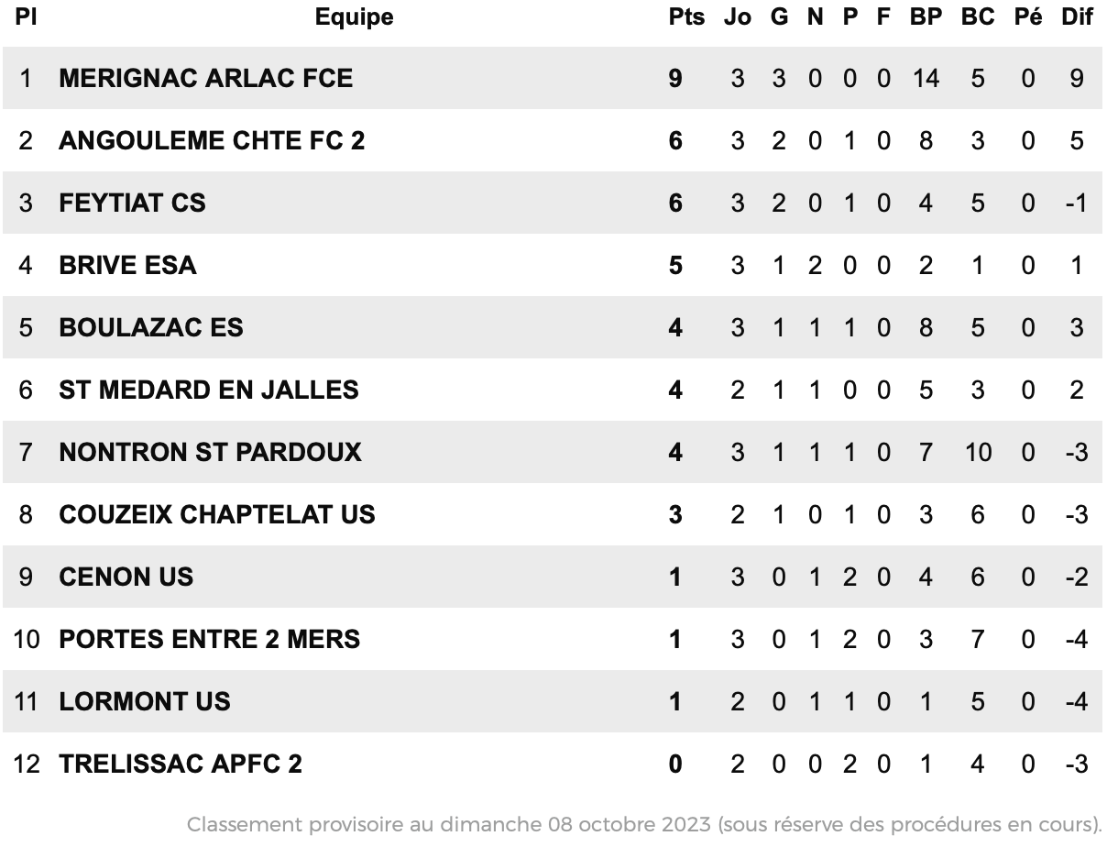Click the provisional ranking date footnote
This screenshot has width=1107, height=858.
(644, 824)
